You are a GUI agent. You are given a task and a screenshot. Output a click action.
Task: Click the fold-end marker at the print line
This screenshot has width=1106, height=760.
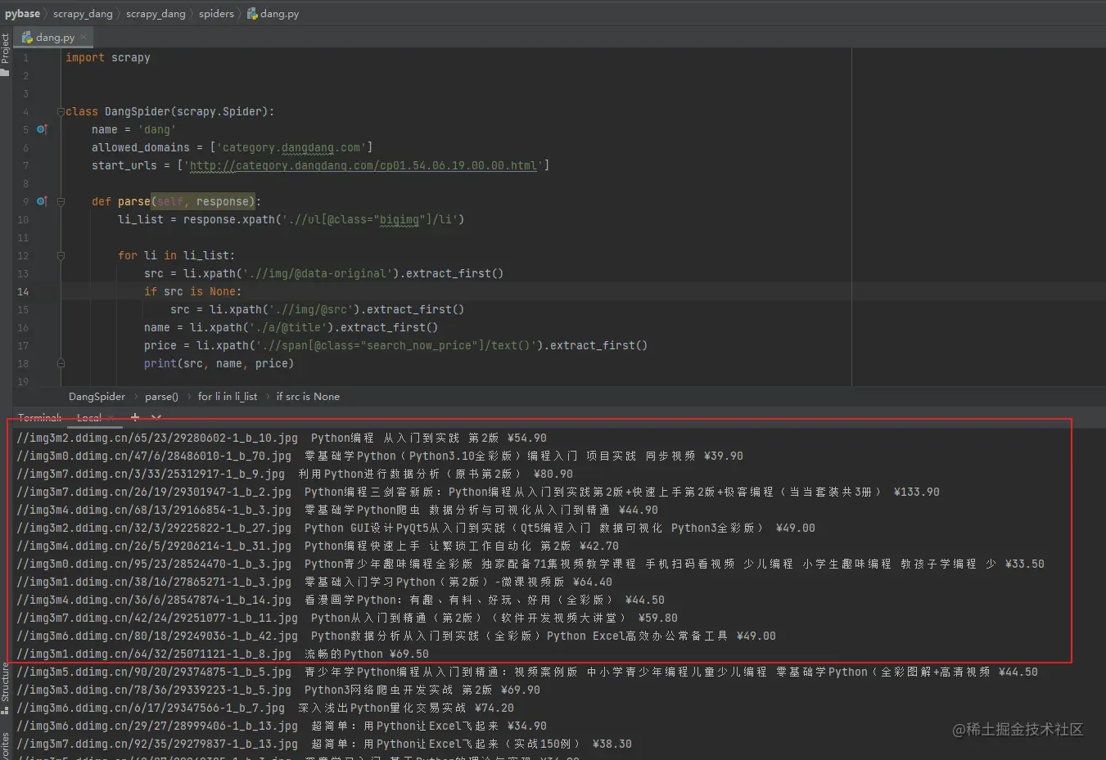click(x=61, y=363)
